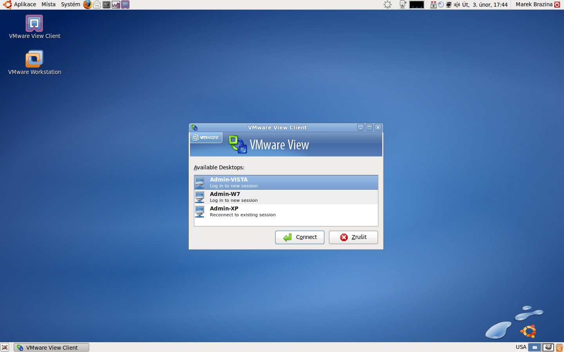Open the calendar from date and time

(x=485, y=5)
